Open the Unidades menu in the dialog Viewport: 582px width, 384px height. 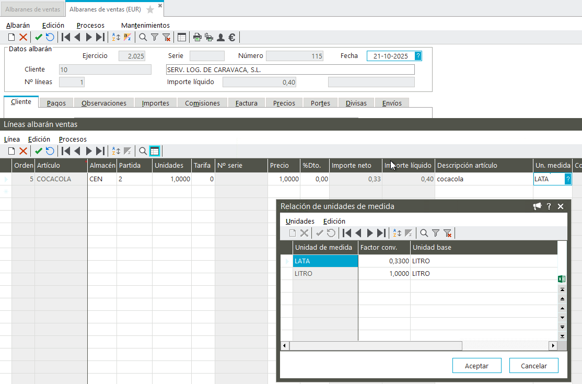point(300,221)
